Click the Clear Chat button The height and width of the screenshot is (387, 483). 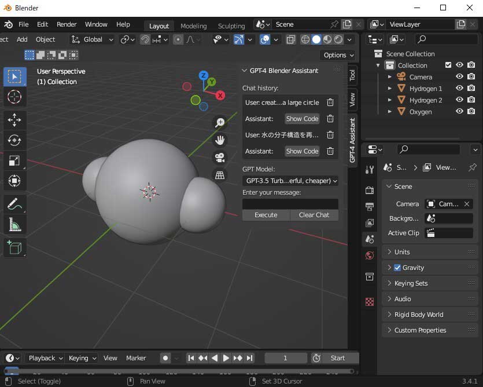tap(314, 215)
